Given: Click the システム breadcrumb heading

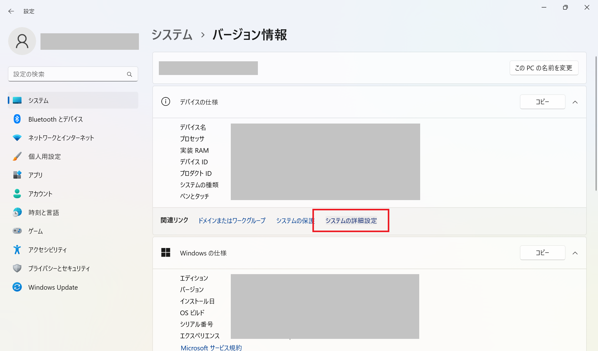Looking at the screenshot, I should (172, 35).
